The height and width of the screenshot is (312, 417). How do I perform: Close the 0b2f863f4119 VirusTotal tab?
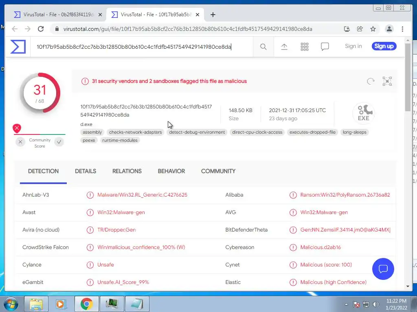100,15
